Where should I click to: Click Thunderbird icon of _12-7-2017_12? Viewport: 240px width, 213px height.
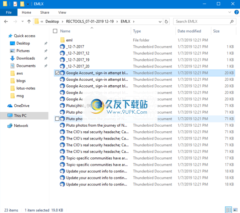click(62, 53)
